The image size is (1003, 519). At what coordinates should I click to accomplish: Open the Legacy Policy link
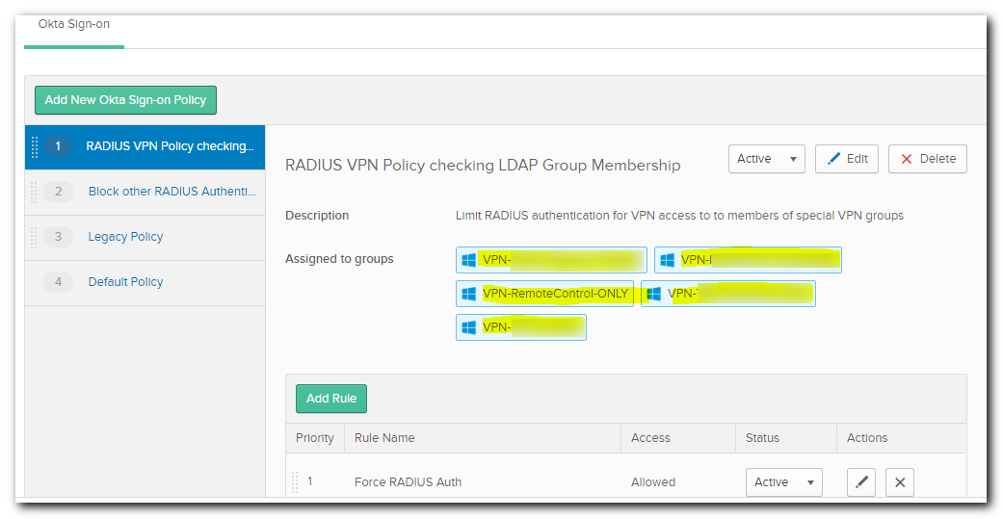(x=125, y=237)
